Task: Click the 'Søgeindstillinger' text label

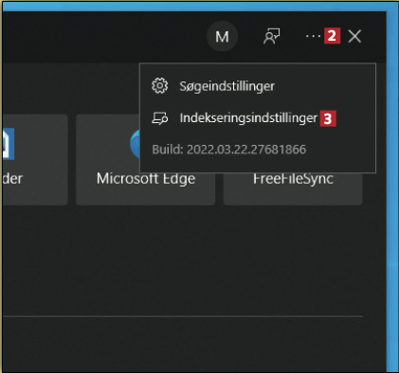Action: pos(227,86)
